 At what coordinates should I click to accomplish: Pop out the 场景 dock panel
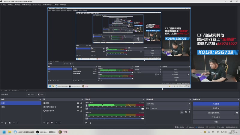40,99
